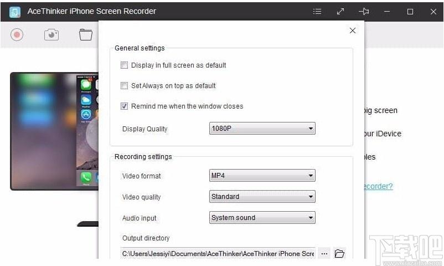Take a screenshot with the camera icon
Viewport: 444px width, 266px height.
pyautogui.click(x=51, y=35)
